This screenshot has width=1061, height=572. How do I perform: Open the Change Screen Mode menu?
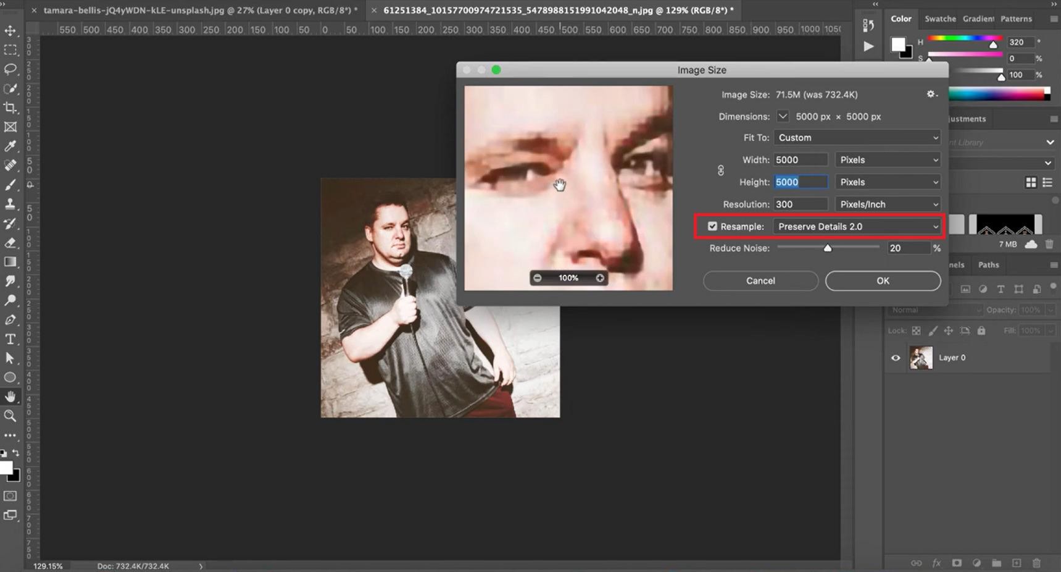(10, 515)
